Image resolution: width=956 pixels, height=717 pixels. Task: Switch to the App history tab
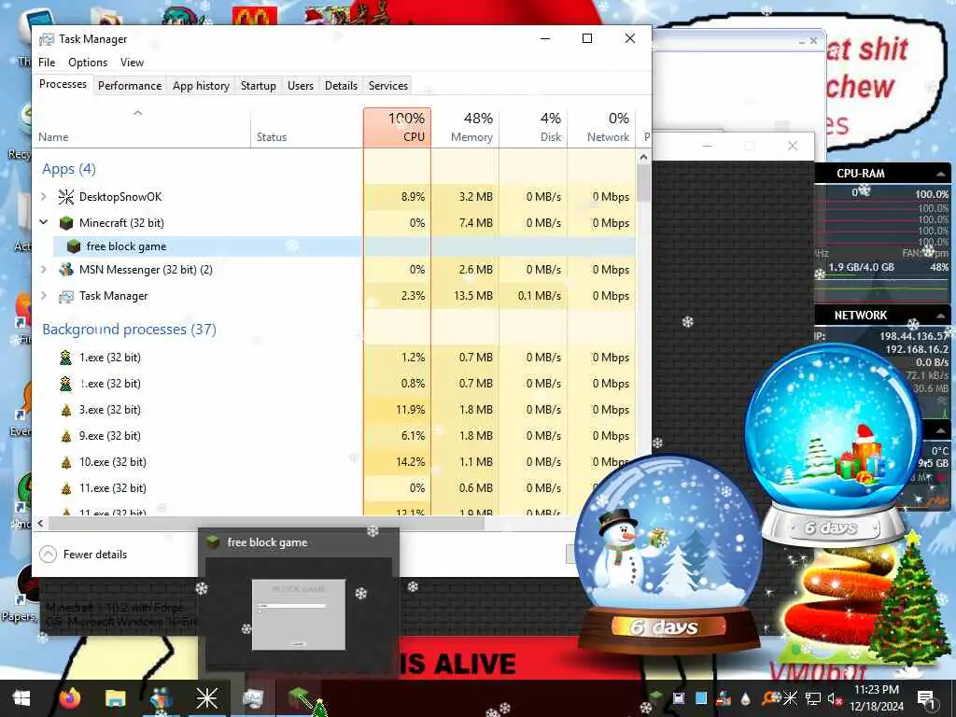pyautogui.click(x=202, y=85)
